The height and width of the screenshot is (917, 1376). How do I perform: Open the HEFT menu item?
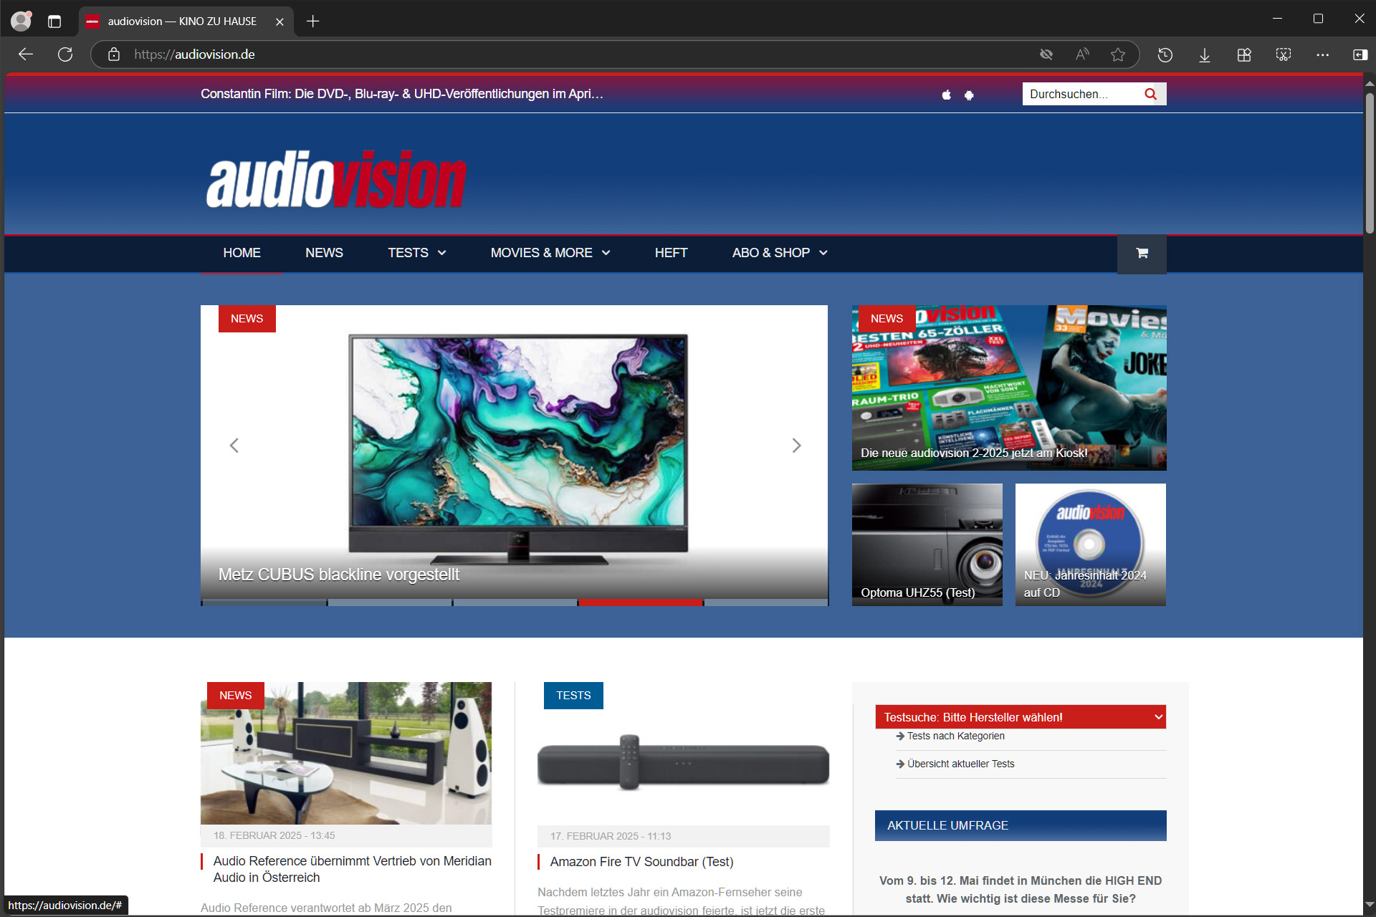[x=671, y=253]
